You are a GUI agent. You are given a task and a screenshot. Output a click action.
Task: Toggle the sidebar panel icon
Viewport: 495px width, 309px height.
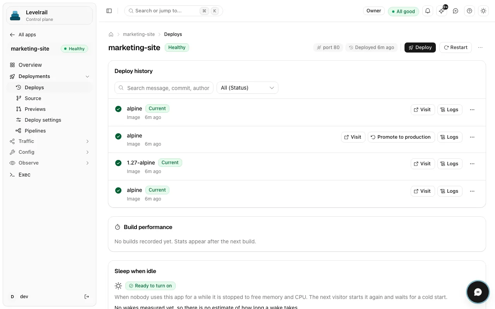109,11
